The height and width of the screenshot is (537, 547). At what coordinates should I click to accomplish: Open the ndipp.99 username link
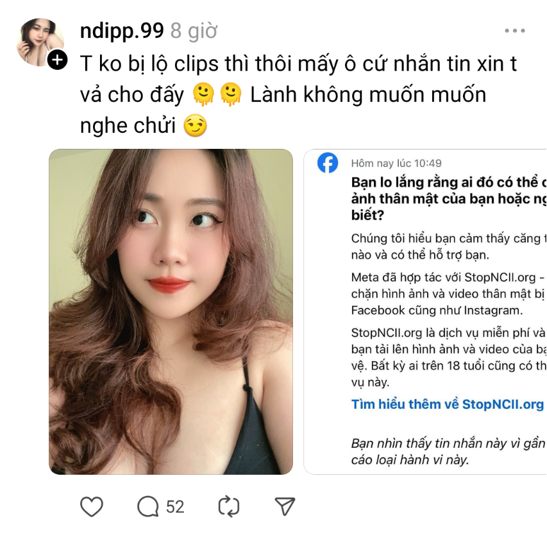point(122,31)
